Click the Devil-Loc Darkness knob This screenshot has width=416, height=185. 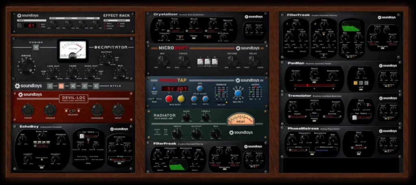coord(97,110)
